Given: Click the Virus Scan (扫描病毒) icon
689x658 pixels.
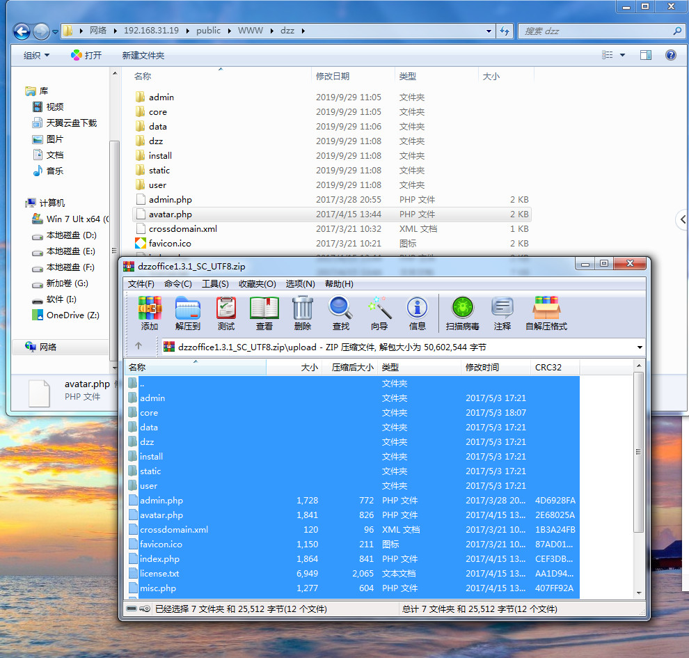Looking at the screenshot, I should (462, 313).
